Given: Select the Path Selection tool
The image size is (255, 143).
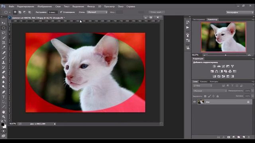Looking at the screenshot, I should point(4,102).
